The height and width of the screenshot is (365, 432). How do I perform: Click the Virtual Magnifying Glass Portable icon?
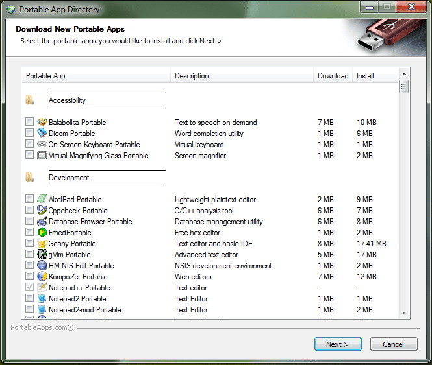42,156
